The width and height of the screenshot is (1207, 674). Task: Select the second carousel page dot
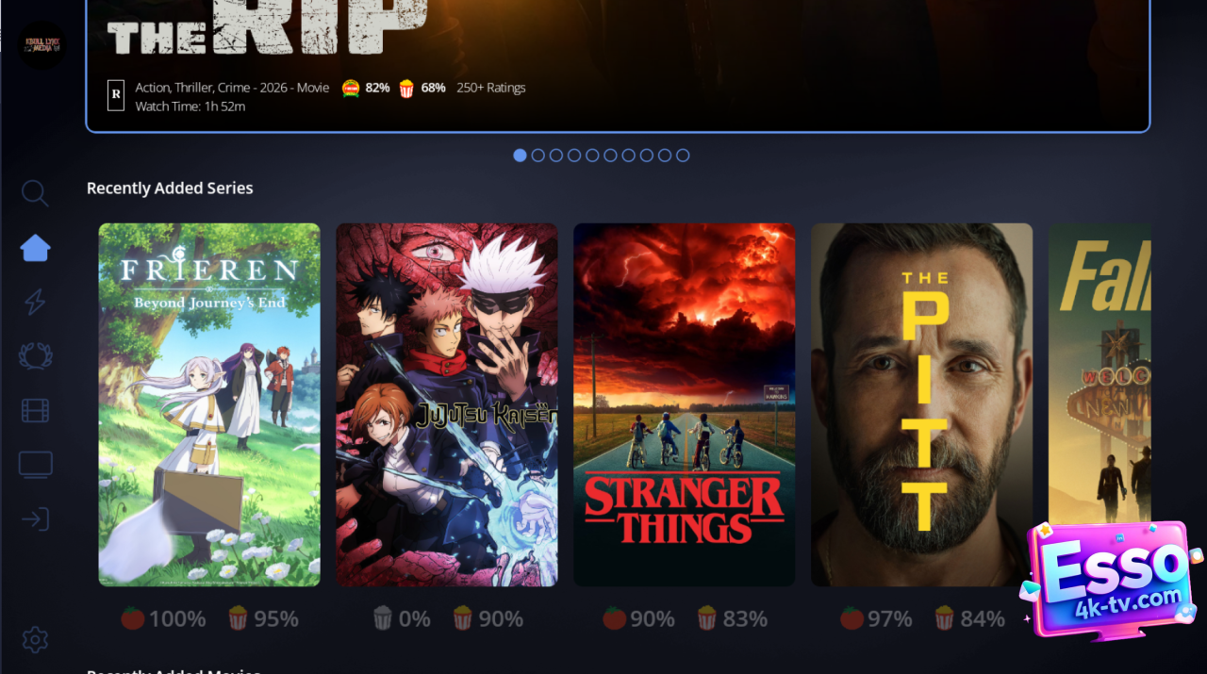[x=537, y=156]
